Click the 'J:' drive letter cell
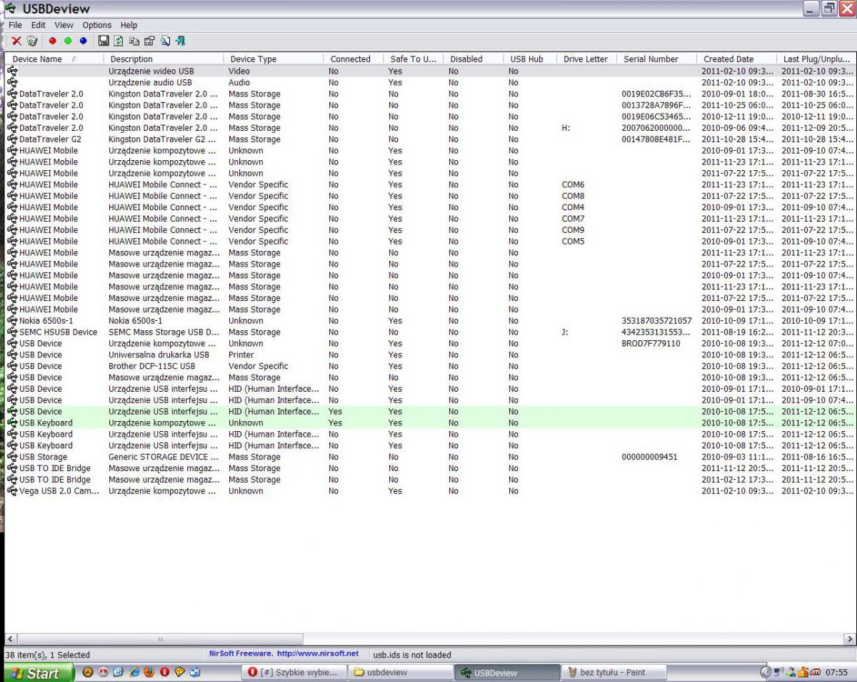 point(565,332)
